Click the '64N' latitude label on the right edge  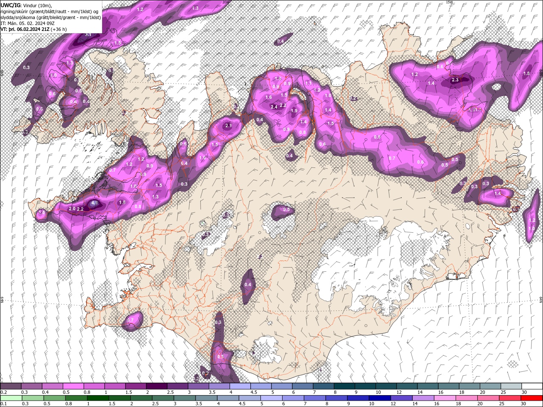[x=541, y=299]
